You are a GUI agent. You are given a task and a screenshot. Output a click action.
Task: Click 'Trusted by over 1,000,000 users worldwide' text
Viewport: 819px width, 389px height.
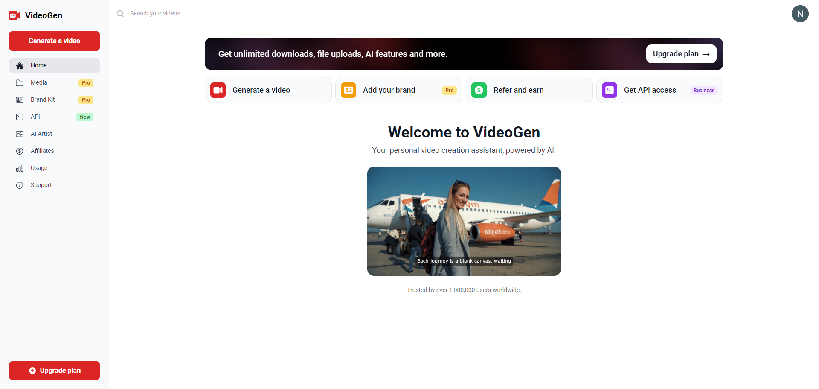point(464,290)
